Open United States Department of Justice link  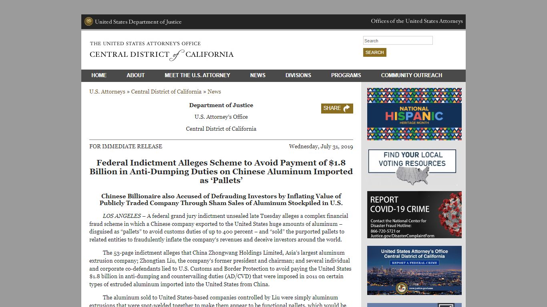point(138,22)
